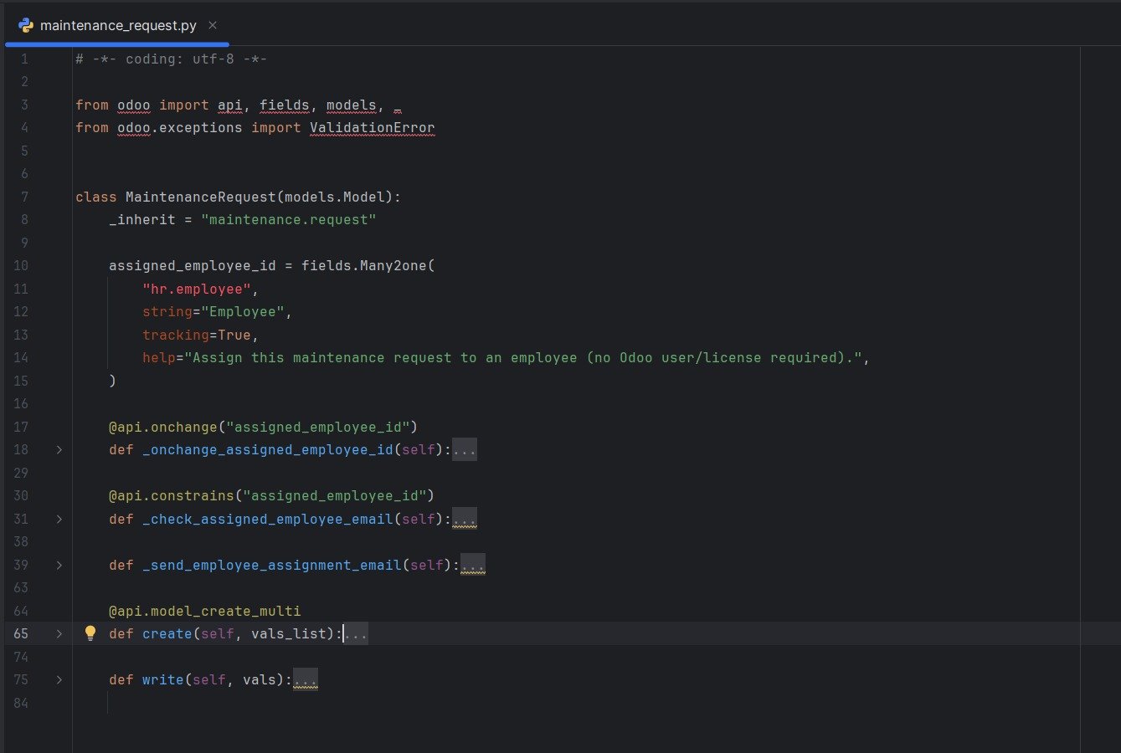The image size is (1121, 753).
Task: Click the folded ellipsis after _send_employee_assignment_email
Action: [x=472, y=565]
